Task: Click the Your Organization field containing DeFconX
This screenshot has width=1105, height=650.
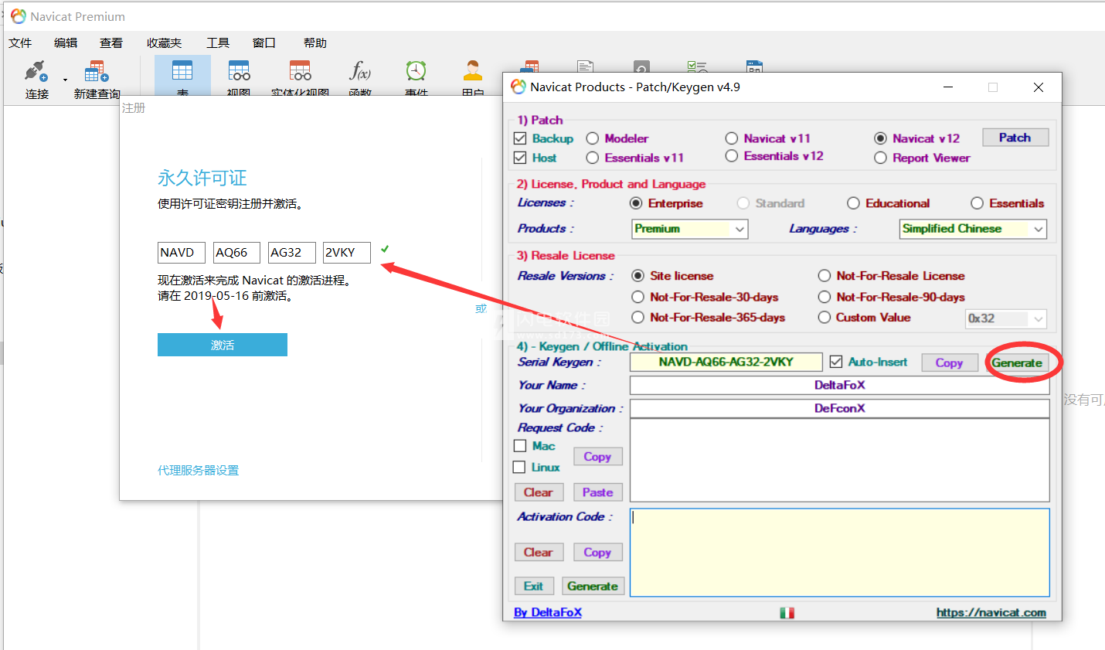Action: pos(840,408)
